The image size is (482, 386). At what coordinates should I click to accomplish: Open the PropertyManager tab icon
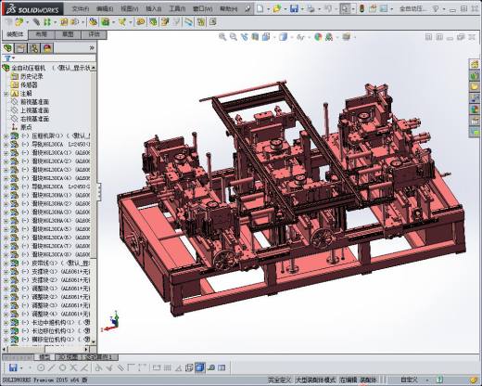pos(20,48)
